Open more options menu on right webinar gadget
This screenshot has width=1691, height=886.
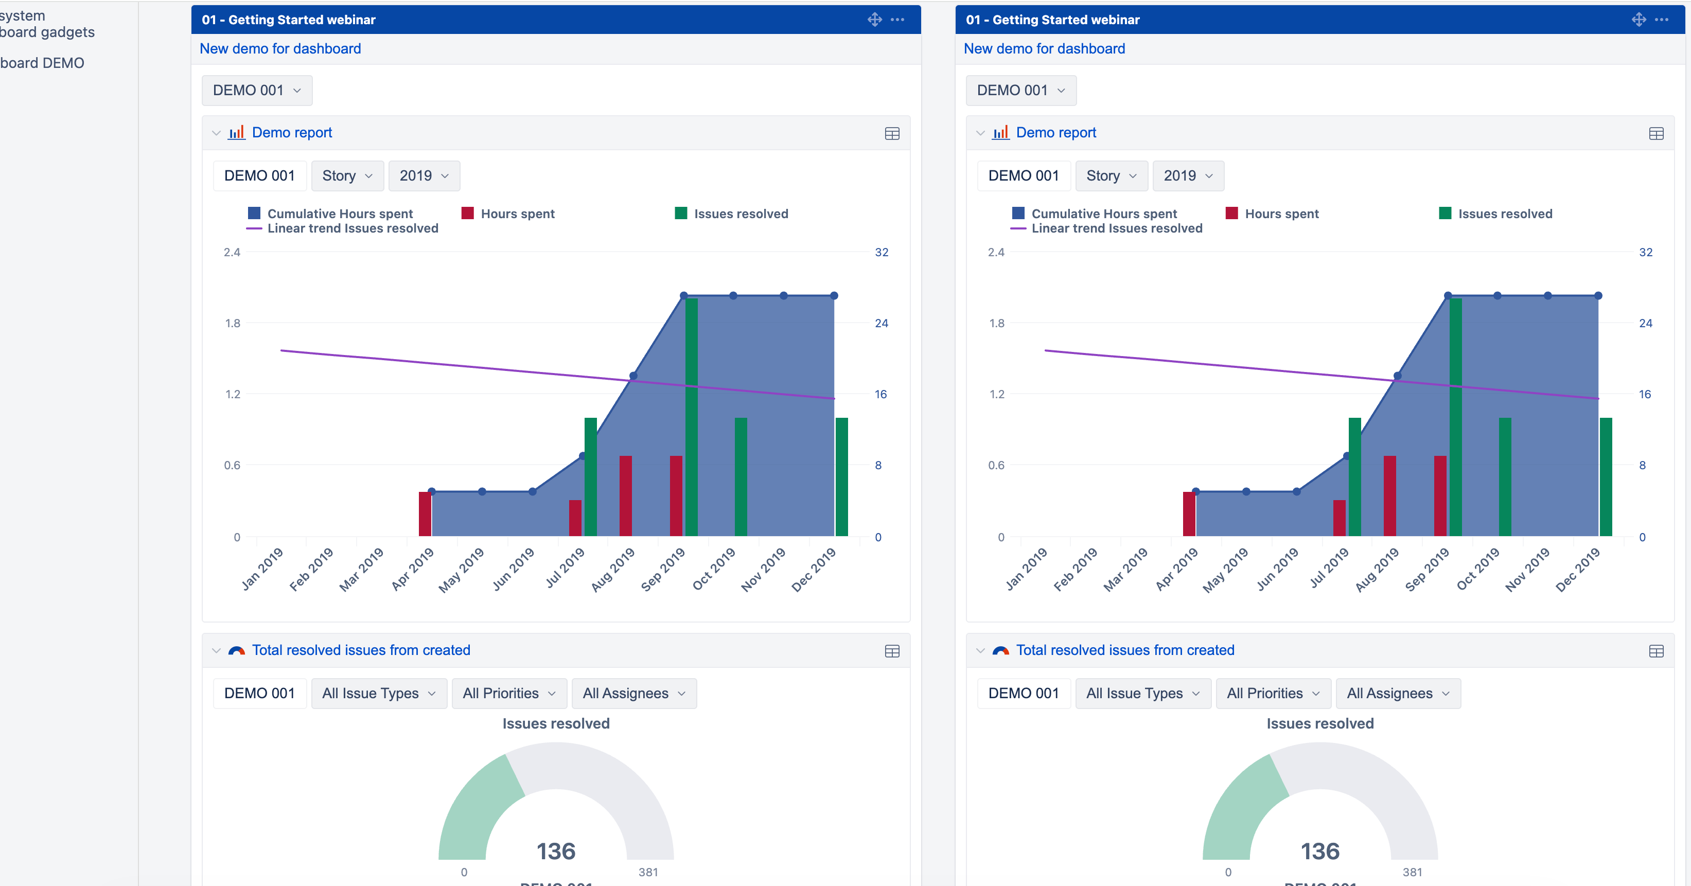[1662, 20]
